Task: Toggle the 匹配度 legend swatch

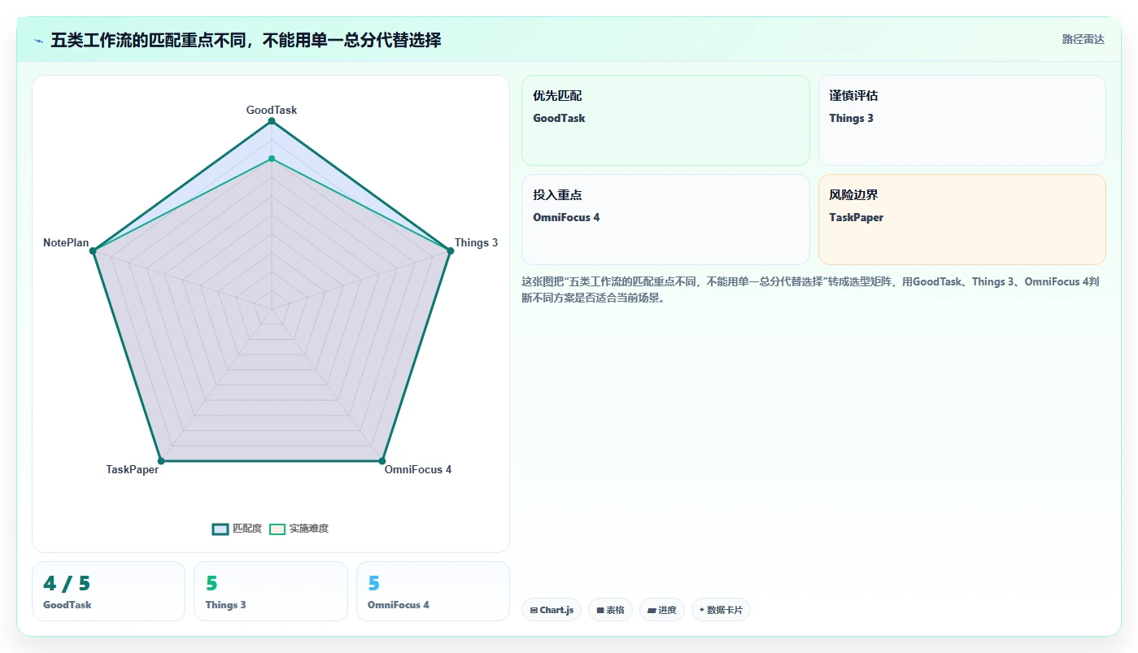Action: pos(220,529)
